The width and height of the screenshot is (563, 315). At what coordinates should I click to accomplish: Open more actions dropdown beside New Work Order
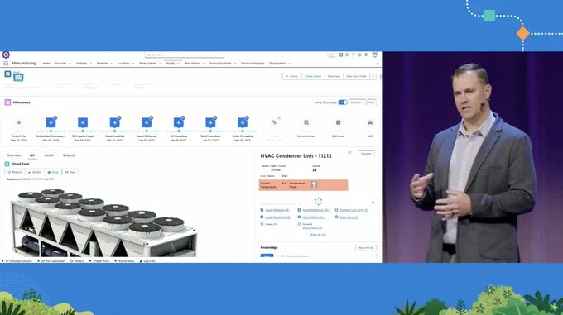(373, 76)
